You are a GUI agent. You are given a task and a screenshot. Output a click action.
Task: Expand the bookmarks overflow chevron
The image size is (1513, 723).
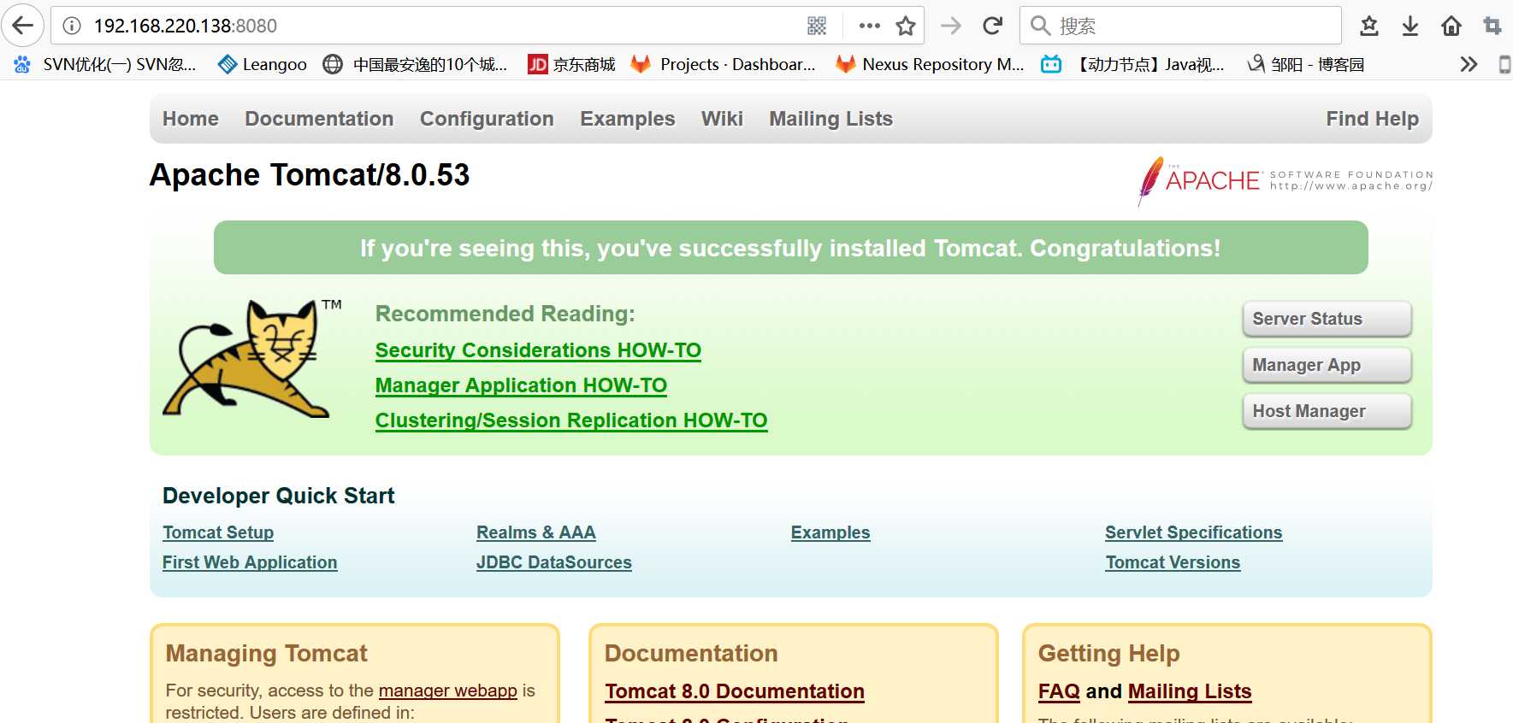pyautogui.click(x=1469, y=64)
